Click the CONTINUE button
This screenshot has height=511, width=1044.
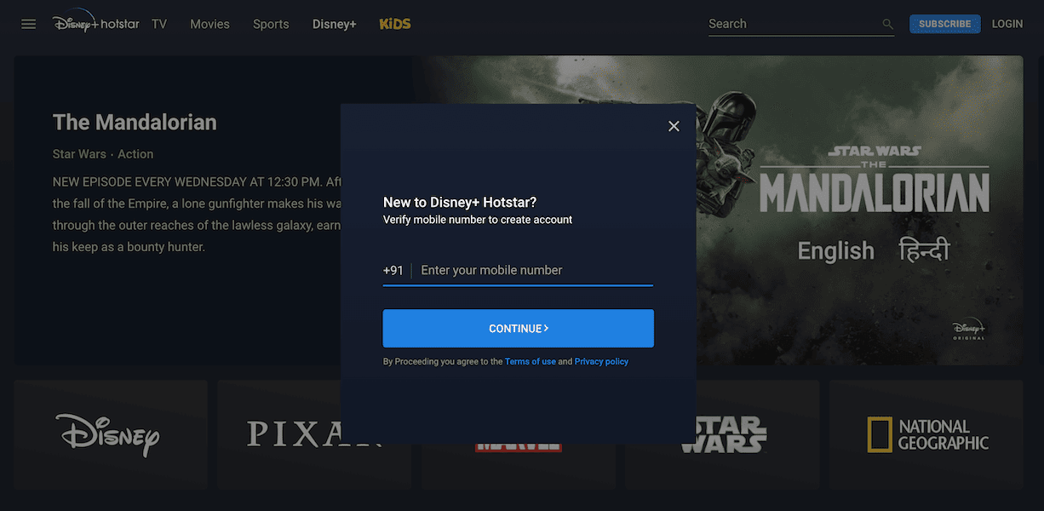[x=518, y=329]
